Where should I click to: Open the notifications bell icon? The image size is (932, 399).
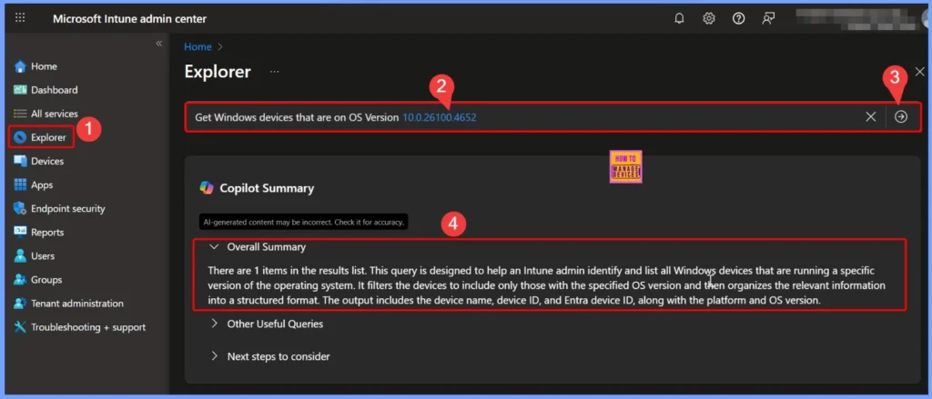click(679, 18)
